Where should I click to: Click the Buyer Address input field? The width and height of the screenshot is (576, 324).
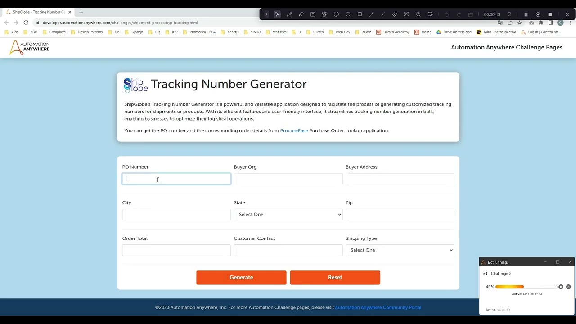pyautogui.click(x=400, y=179)
